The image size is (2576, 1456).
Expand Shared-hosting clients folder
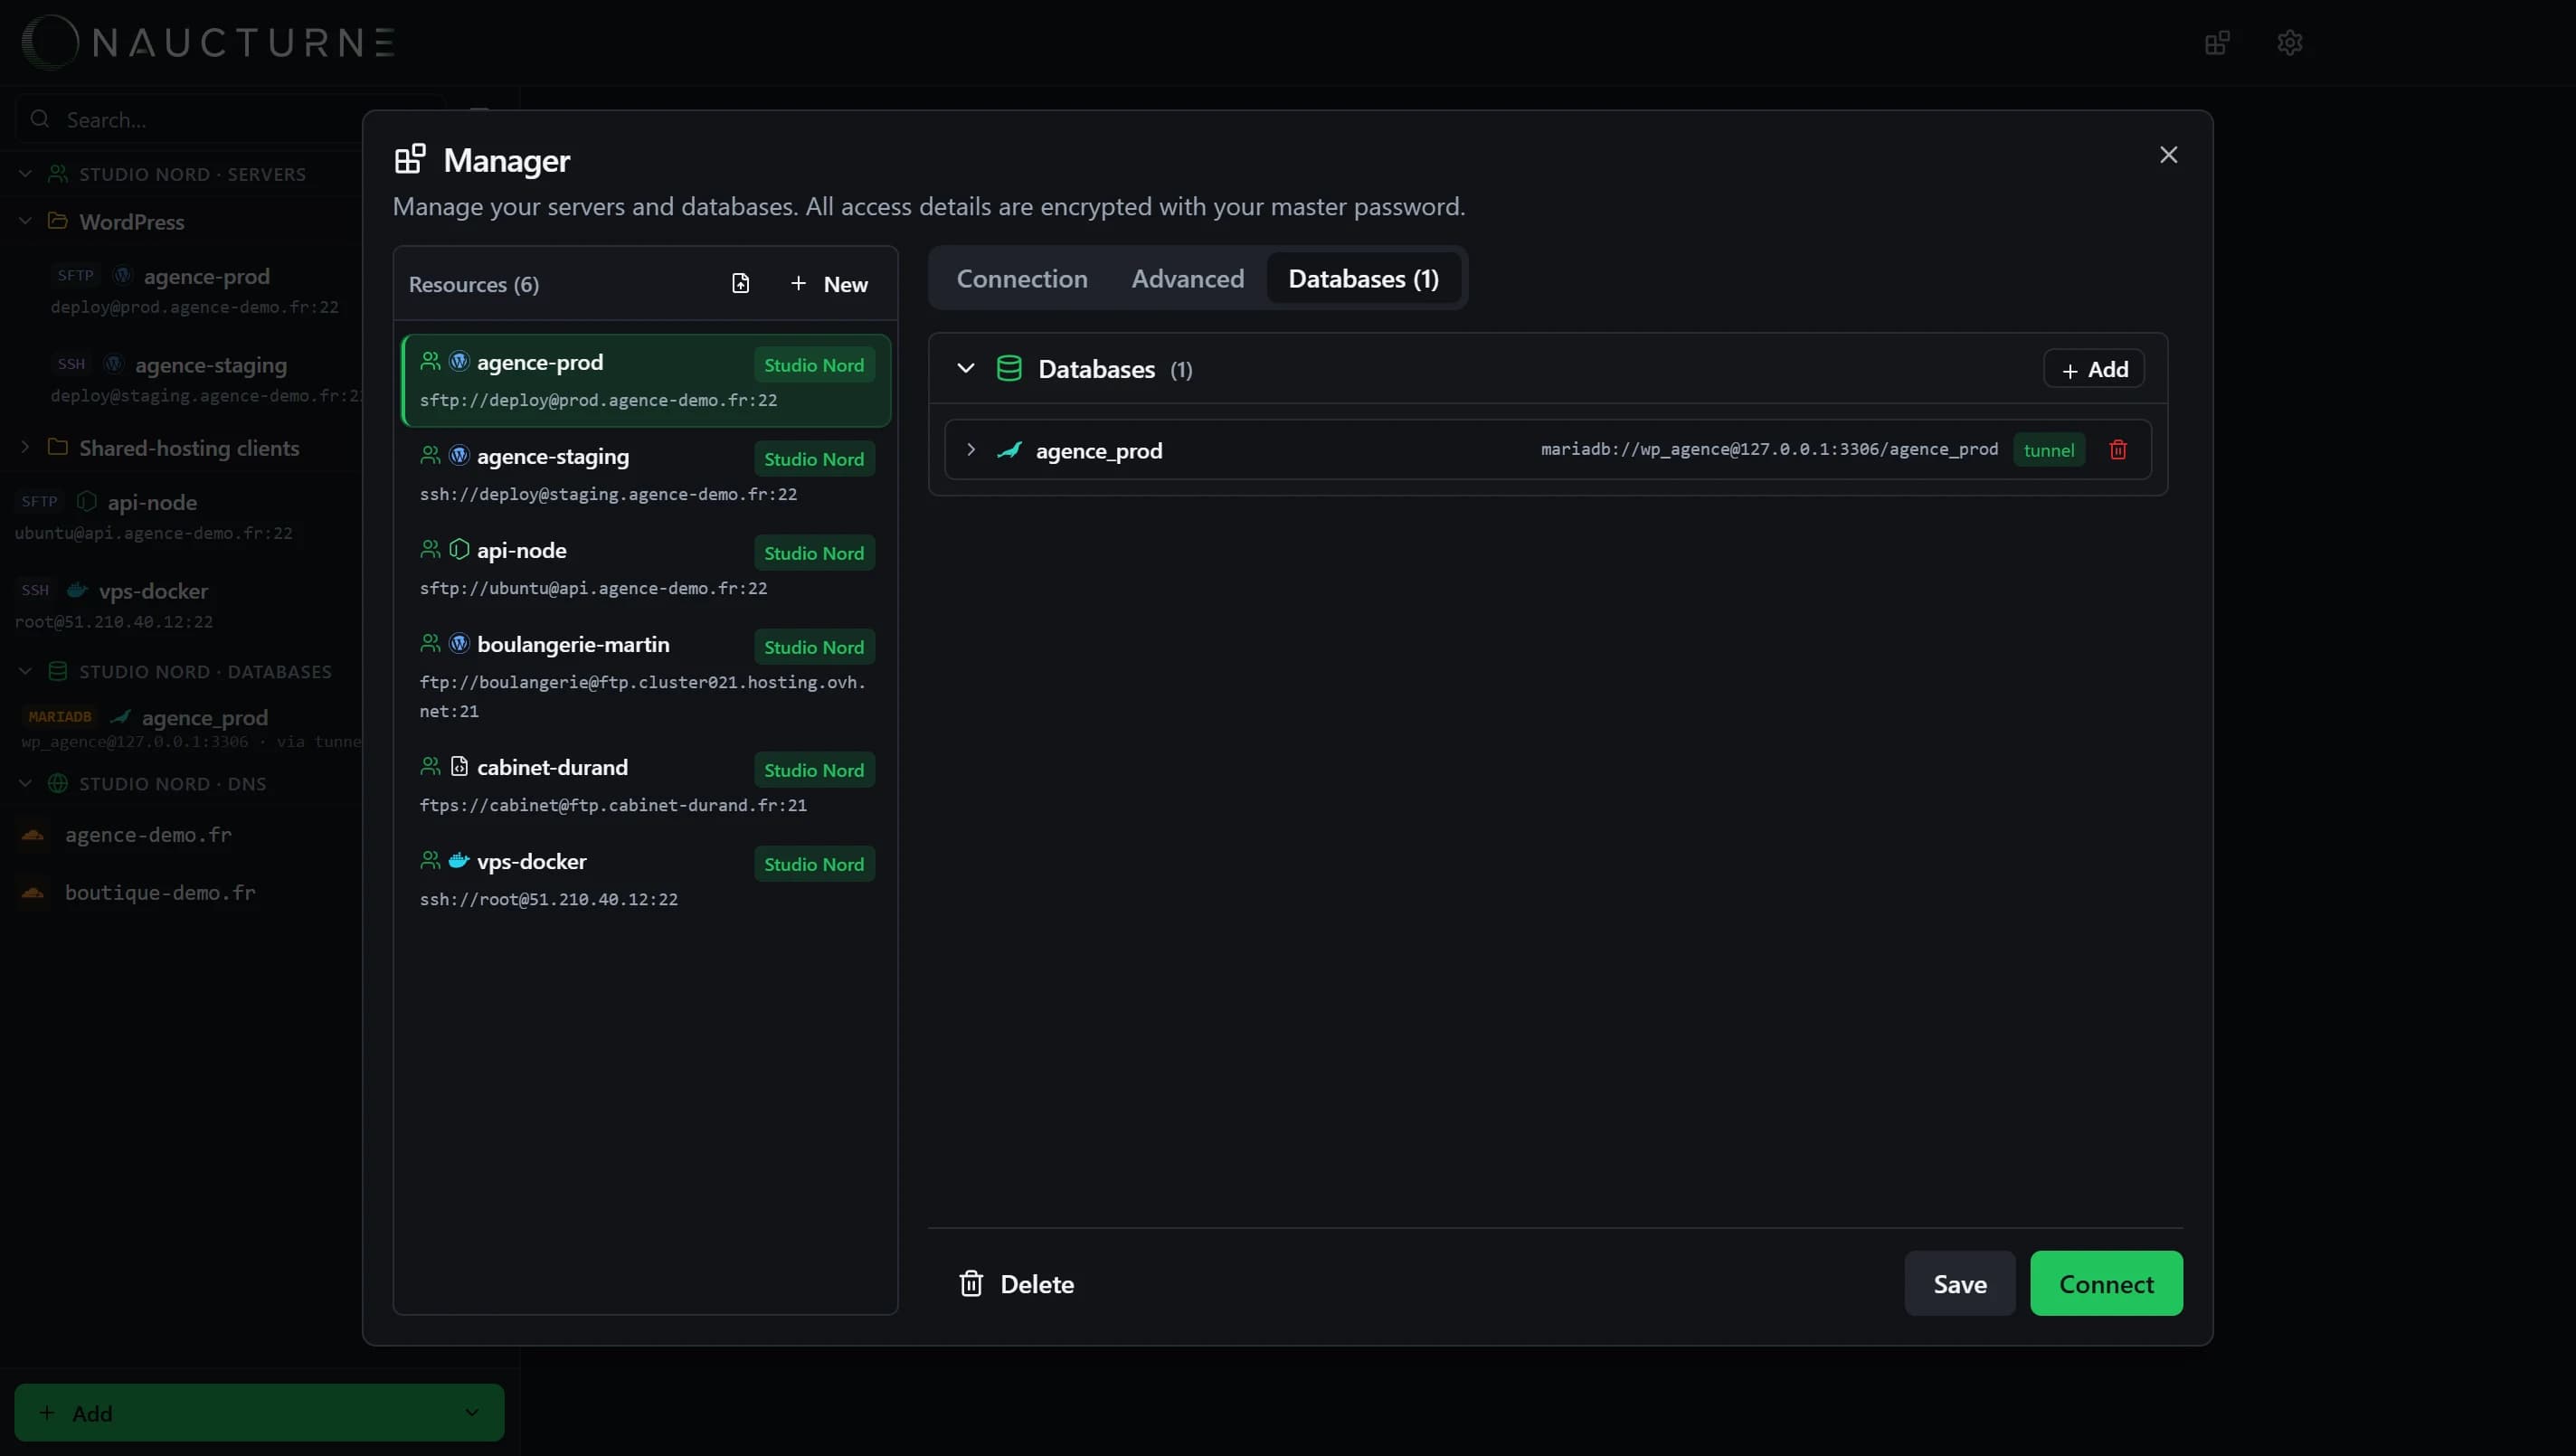26,447
